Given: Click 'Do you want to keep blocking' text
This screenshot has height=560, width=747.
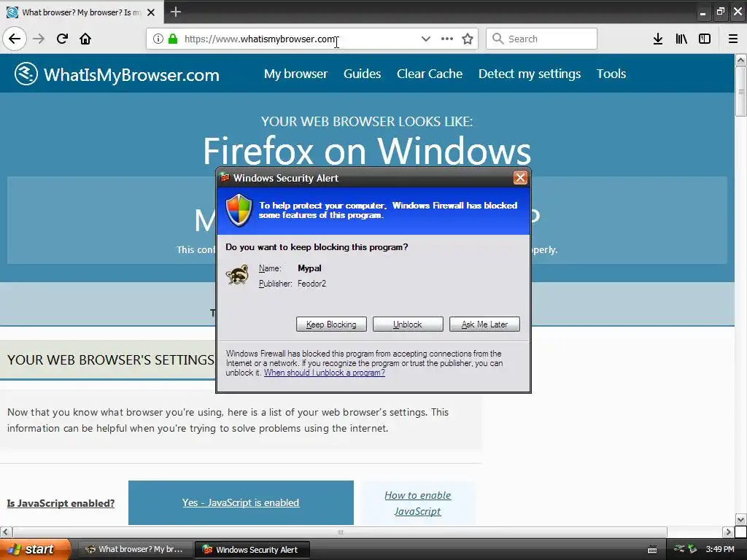Looking at the screenshot, I should pyautogui.click(x=317, y=247).
